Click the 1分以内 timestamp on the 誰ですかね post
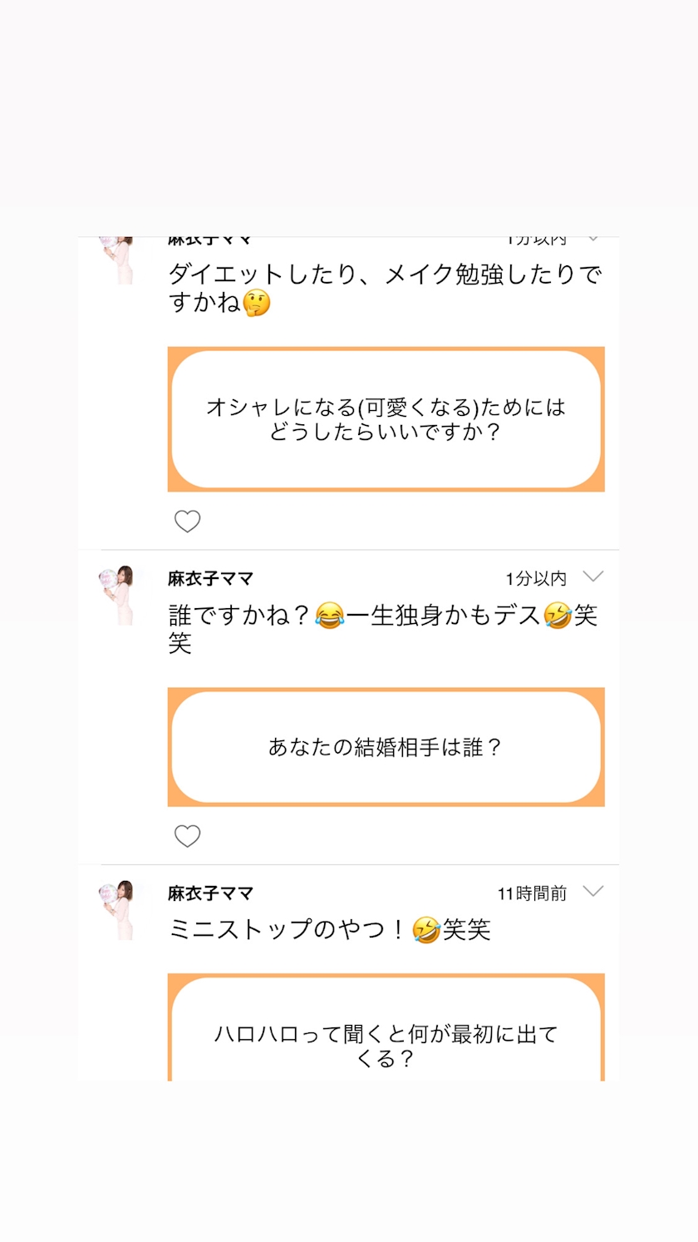The image size is (698, 1242). (x=536, y=578)
